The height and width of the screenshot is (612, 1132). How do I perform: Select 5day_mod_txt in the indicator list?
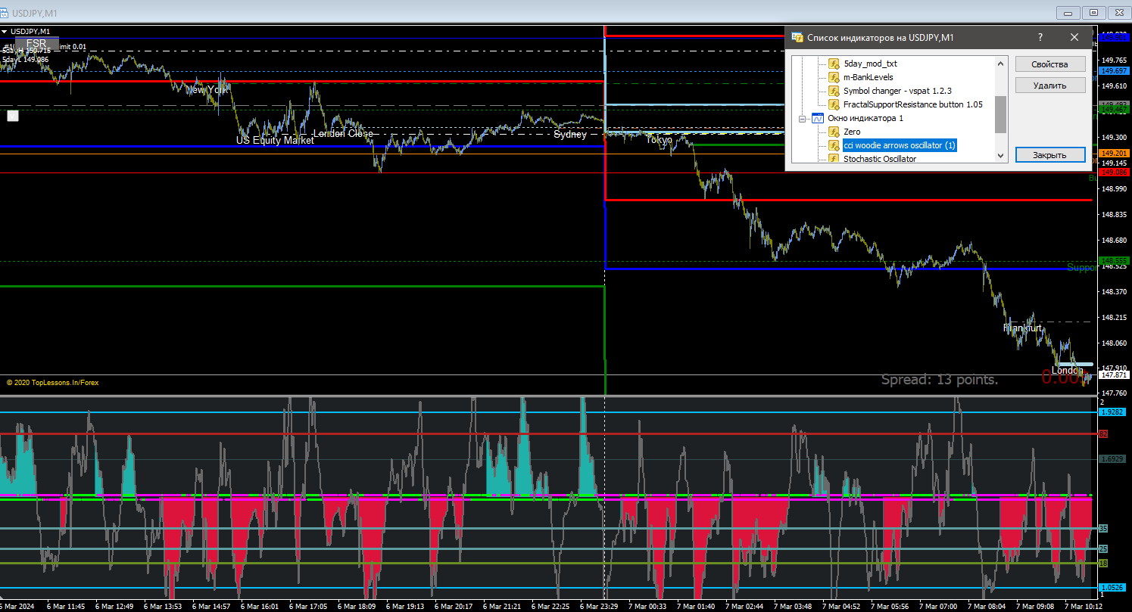coord(870,64)
